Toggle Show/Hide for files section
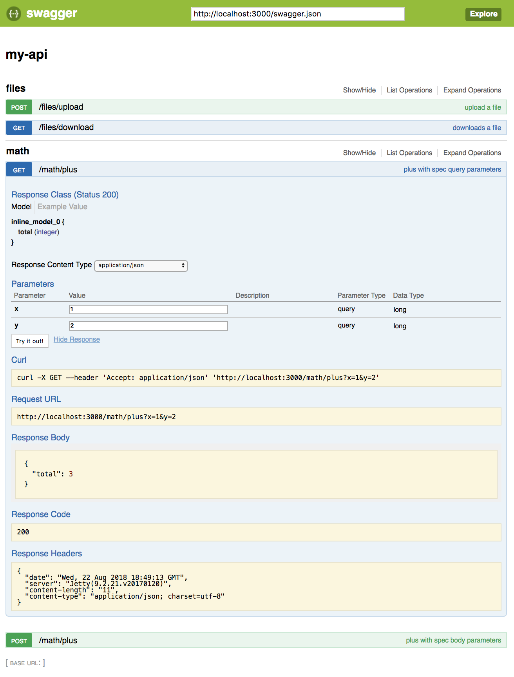The height and width of the screenshot is (677, 514). (x=359, y=90)
